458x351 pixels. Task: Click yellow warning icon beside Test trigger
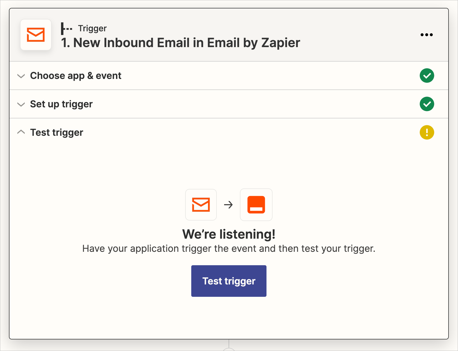pyautogui.click(x=427, y=132)
